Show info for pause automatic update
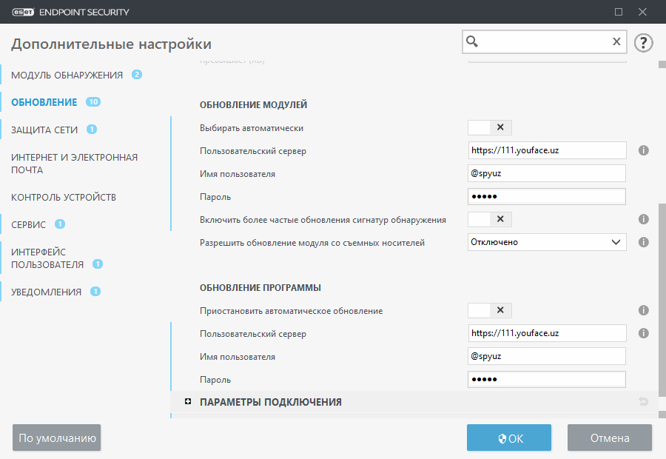The width and height of the screenshot is (666, 459). pos(644,310)
